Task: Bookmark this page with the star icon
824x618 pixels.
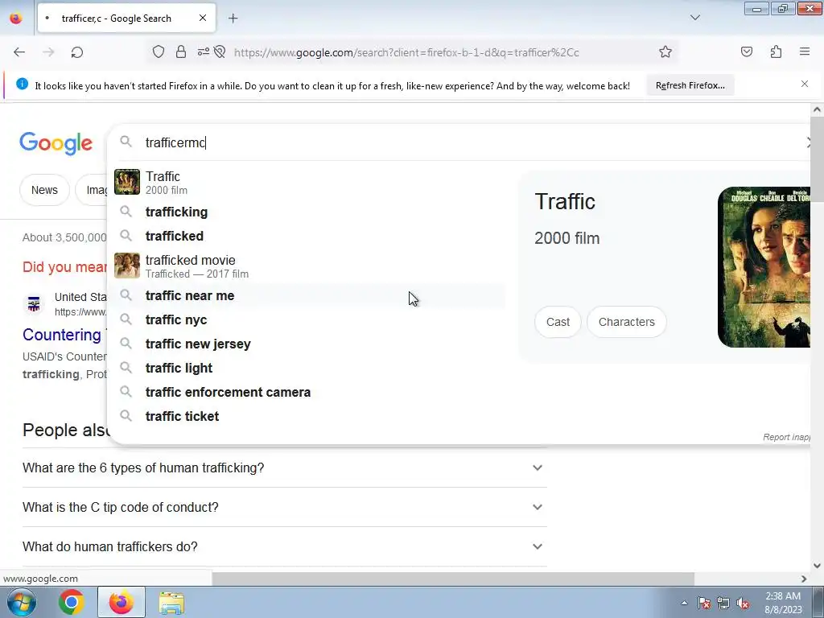Action: [665, 51]
